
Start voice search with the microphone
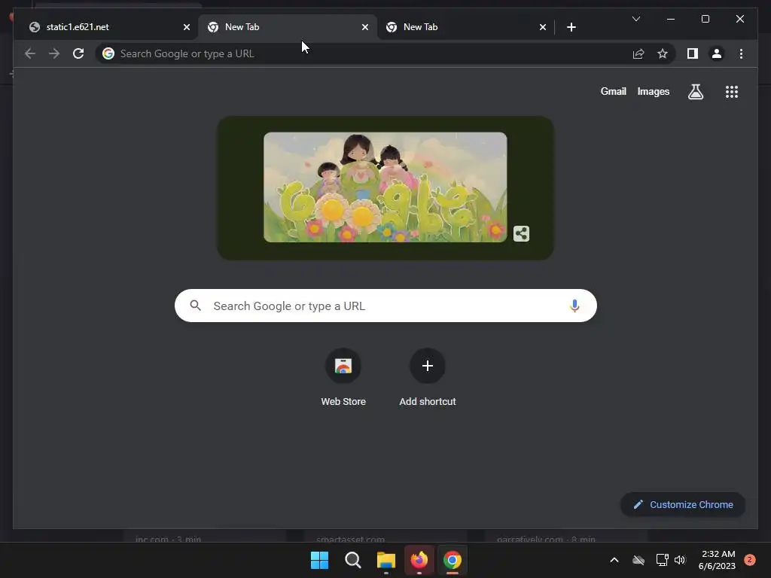click(574, 306)
